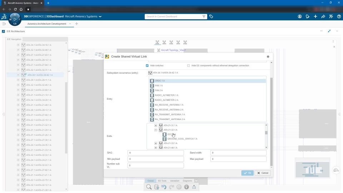343x193 pixels.
Task: Collapse ATA-21-32.1 A in the Exits tree
Action: [156, 130]
